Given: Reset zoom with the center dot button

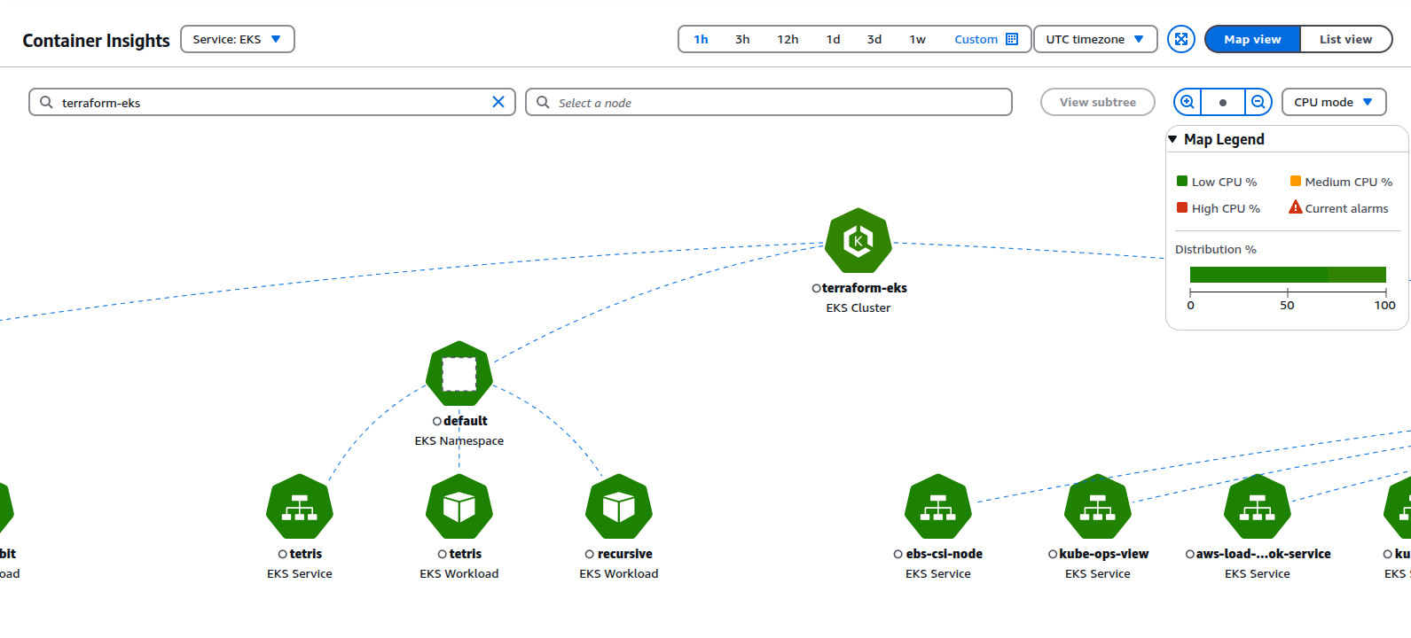Looking at the screenshot, I should click(1223, 102).
